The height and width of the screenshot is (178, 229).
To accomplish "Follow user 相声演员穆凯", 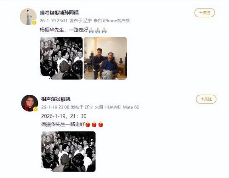I will [206, 99].
